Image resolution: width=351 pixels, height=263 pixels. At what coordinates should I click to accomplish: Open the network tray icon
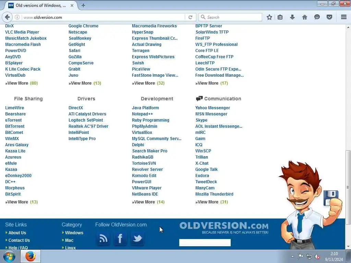click(x=309, y=257)
